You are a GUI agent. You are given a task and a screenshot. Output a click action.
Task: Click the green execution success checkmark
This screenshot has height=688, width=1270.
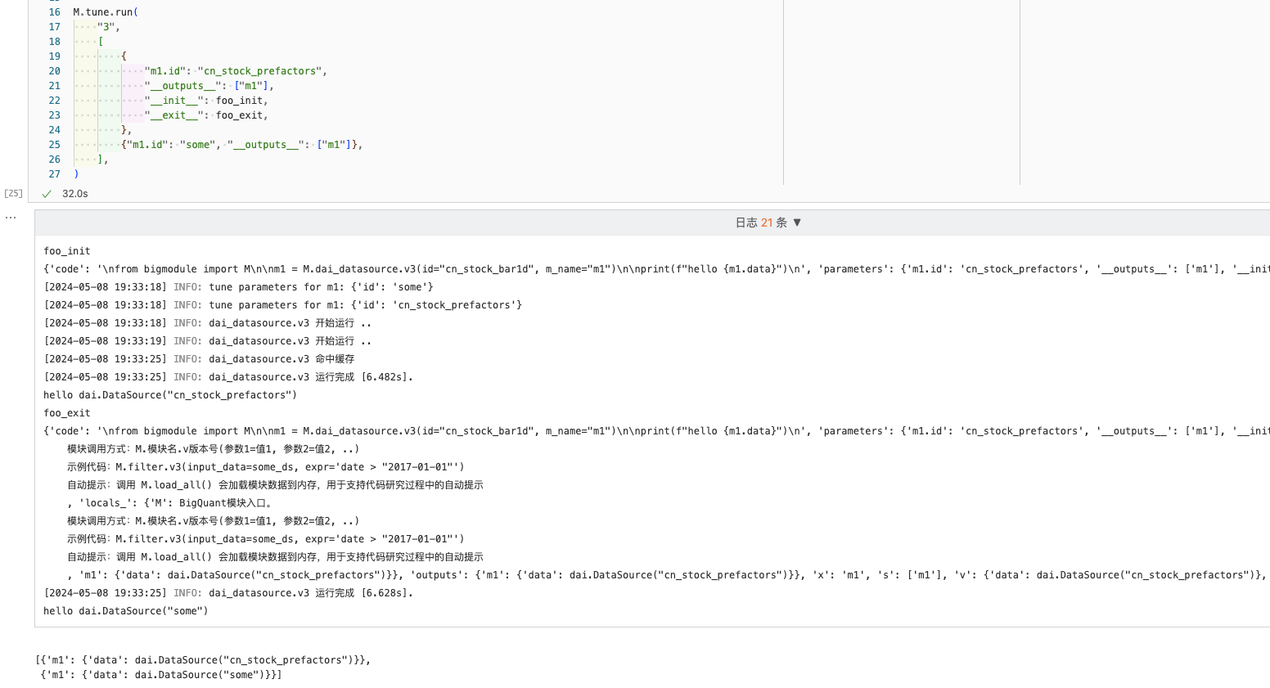coord(47,194)
